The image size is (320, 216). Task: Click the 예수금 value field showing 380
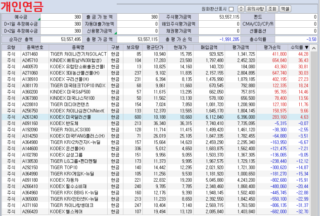[61, 17]
